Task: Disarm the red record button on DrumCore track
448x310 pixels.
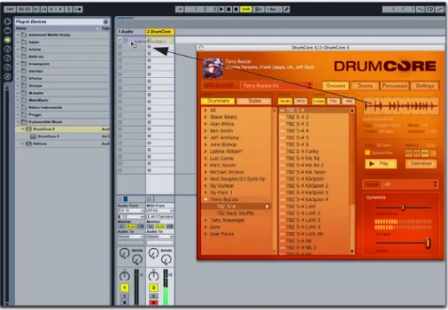Action: click(153, 302)
